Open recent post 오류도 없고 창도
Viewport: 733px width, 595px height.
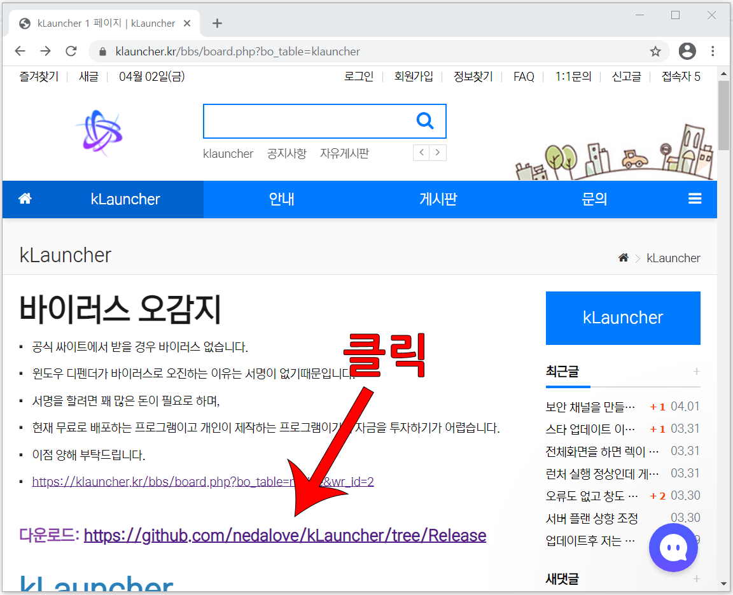point(592,496)
